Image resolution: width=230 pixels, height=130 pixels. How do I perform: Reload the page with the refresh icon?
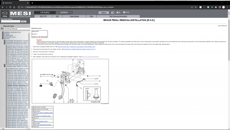click(10, 7)
